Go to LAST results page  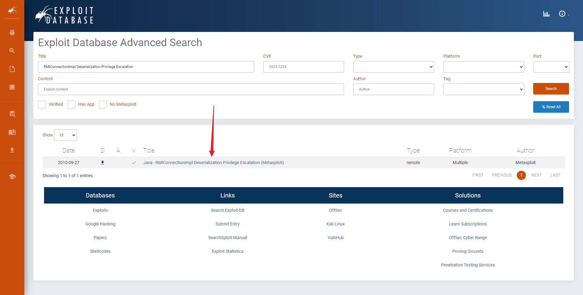pos(555,175)
